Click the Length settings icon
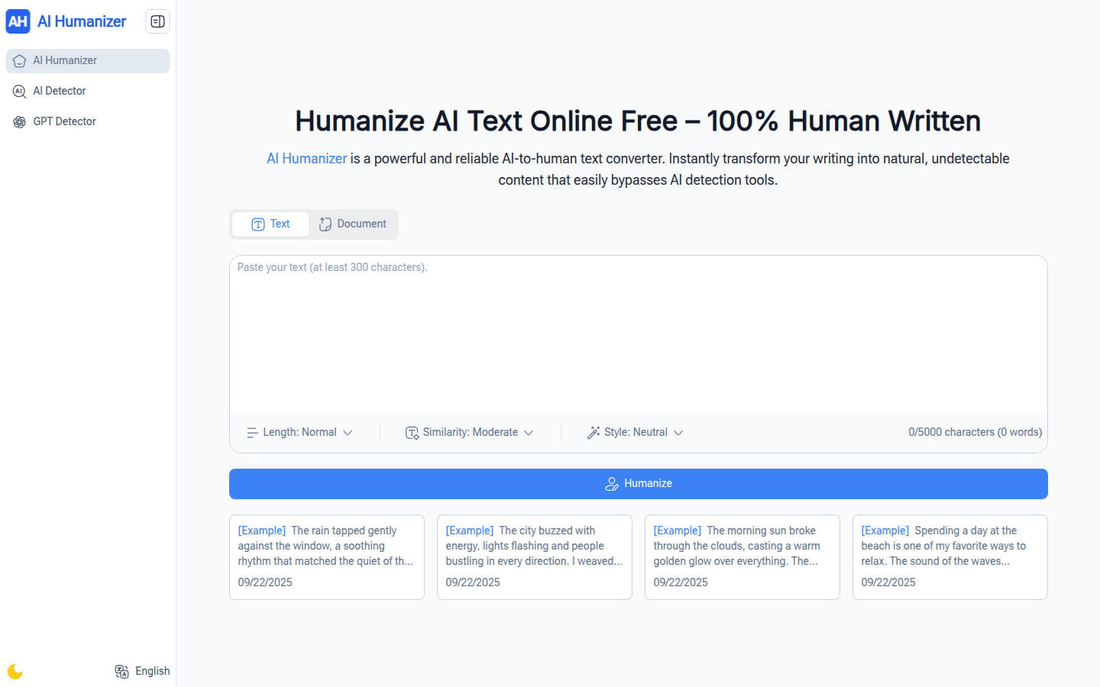Viewport: 1100px width, 687px height. pos(252,432)
